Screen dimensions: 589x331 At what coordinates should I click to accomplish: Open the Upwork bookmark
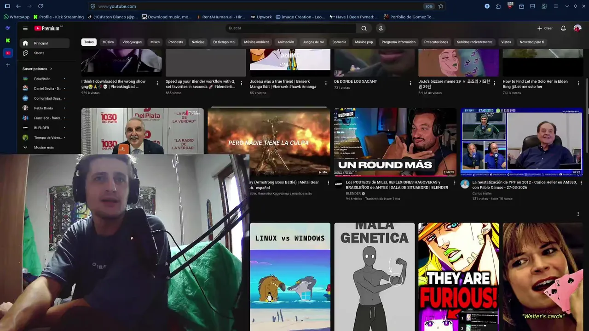click(x=261, y=17)
